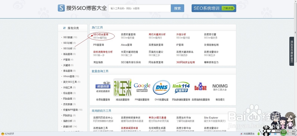Image resolution: width=297 pixels, height=136 pixels.
Task: Open the 目标词竞争性分析 link
Action: click(103, 52)
